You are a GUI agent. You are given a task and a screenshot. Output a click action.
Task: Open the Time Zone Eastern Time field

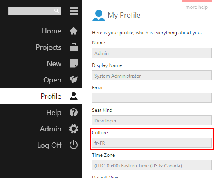pyautogui.click(x=152, y=165)
